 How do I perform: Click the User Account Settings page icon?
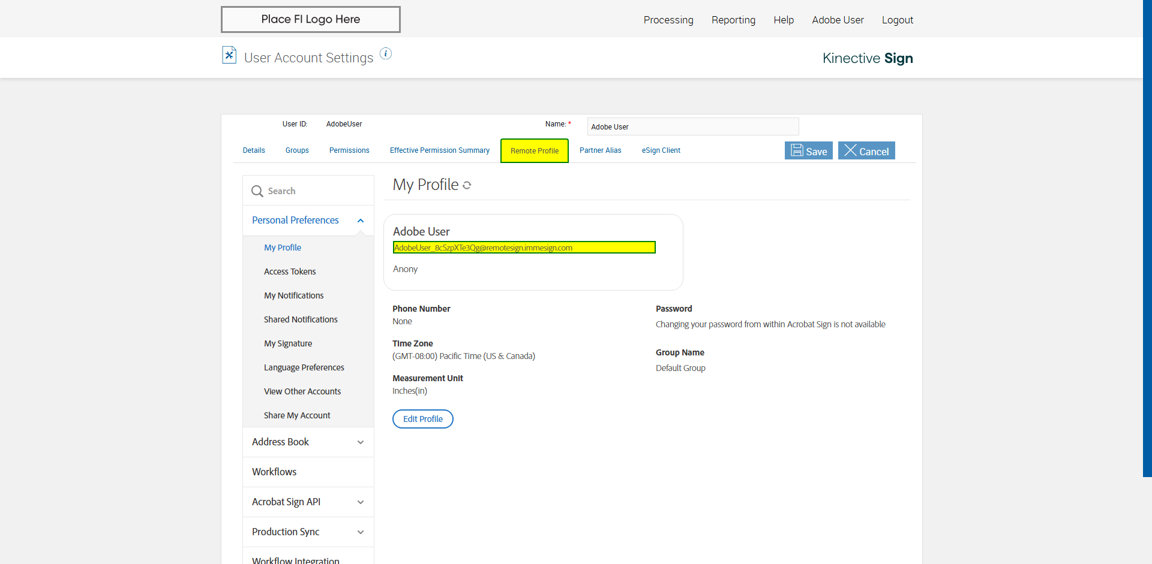229,55
